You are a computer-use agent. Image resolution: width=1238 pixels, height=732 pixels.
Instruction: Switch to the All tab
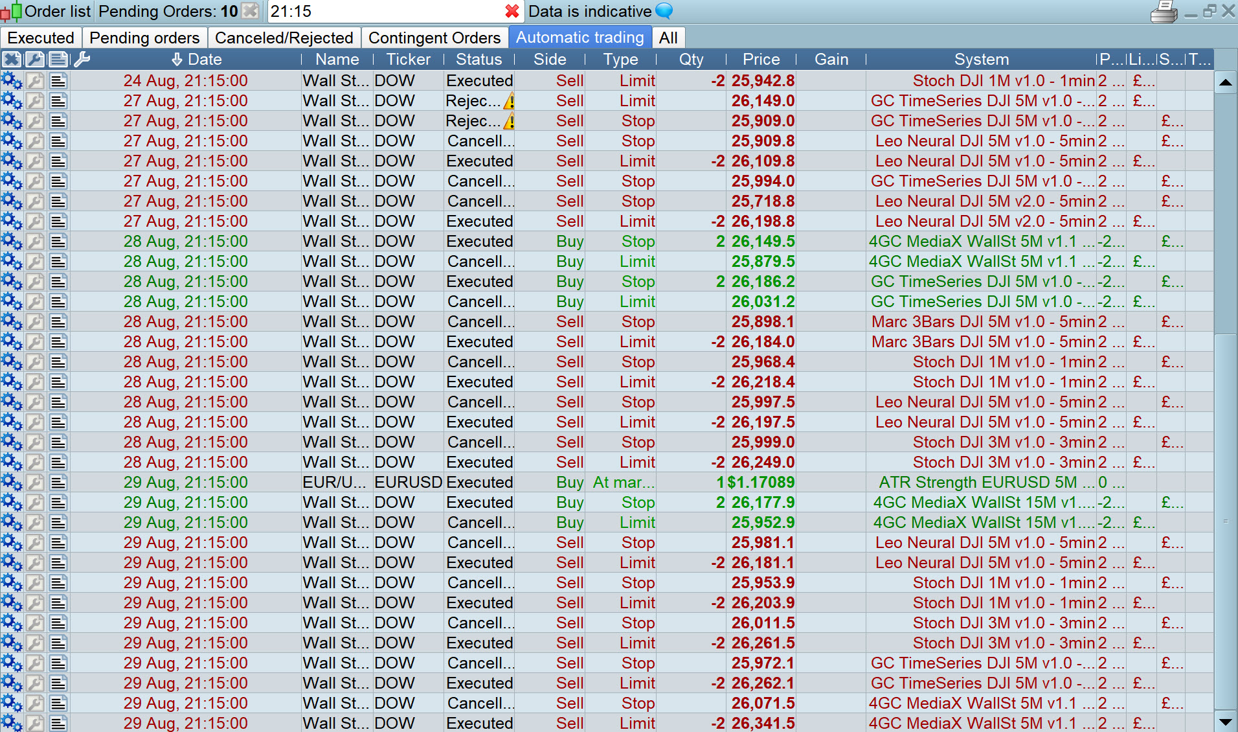click(668, 38)
